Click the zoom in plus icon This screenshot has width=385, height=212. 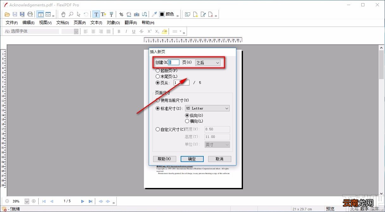click(34, 201)
